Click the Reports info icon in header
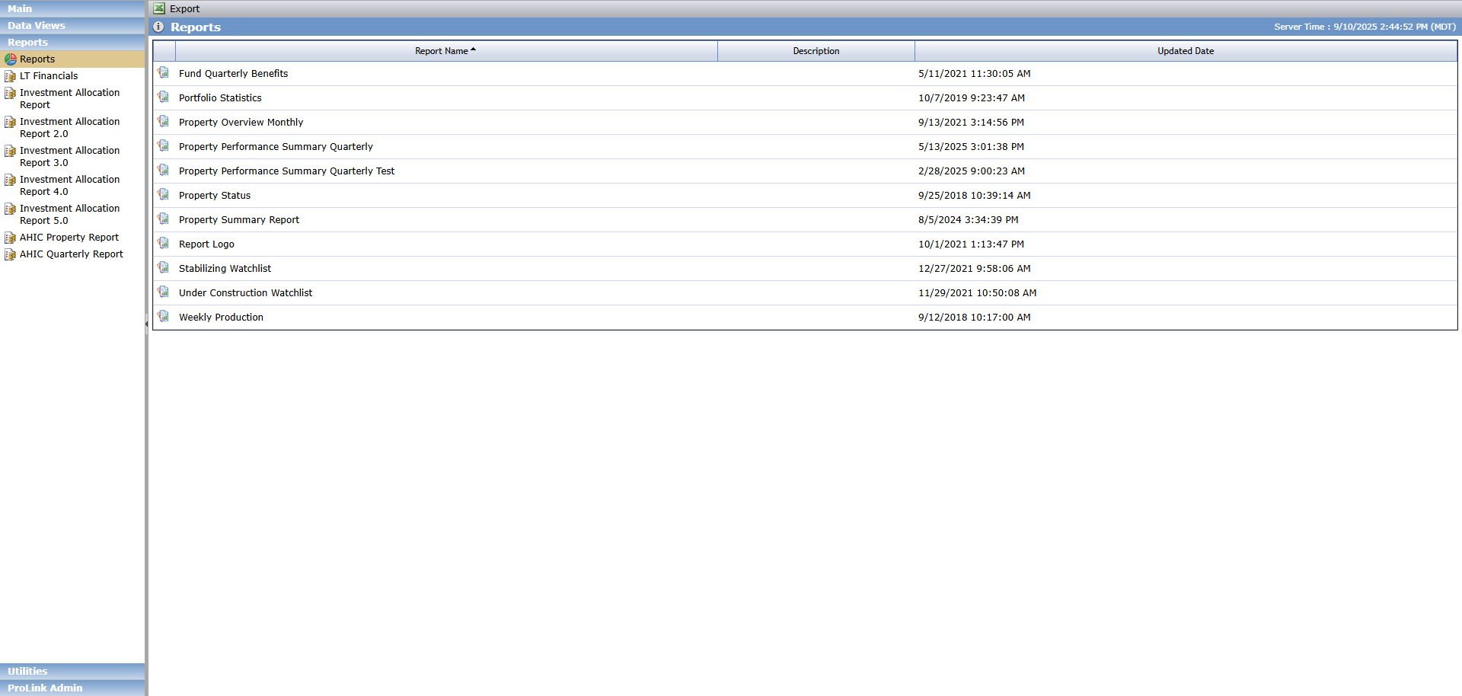Screen dimensions: 1462x696 pos(158,27)
